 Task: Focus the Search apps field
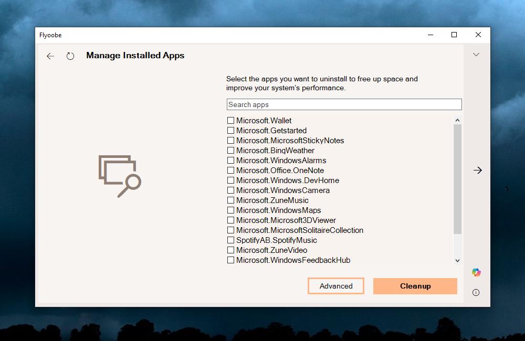click(x=344, y=104)
